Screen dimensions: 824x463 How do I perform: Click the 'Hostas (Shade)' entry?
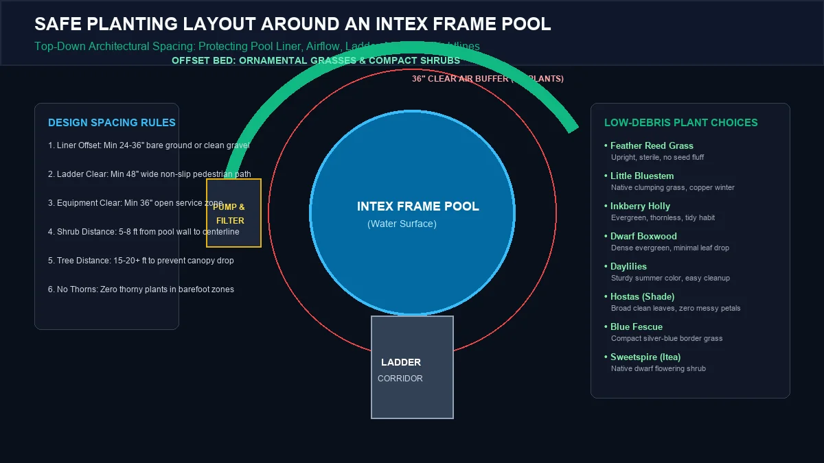click(639, 296)
